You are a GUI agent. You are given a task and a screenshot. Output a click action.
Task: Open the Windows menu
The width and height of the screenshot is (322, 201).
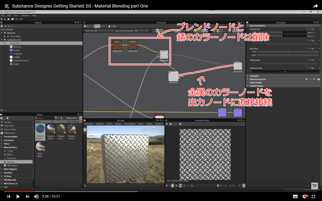[x=25, y=16]
